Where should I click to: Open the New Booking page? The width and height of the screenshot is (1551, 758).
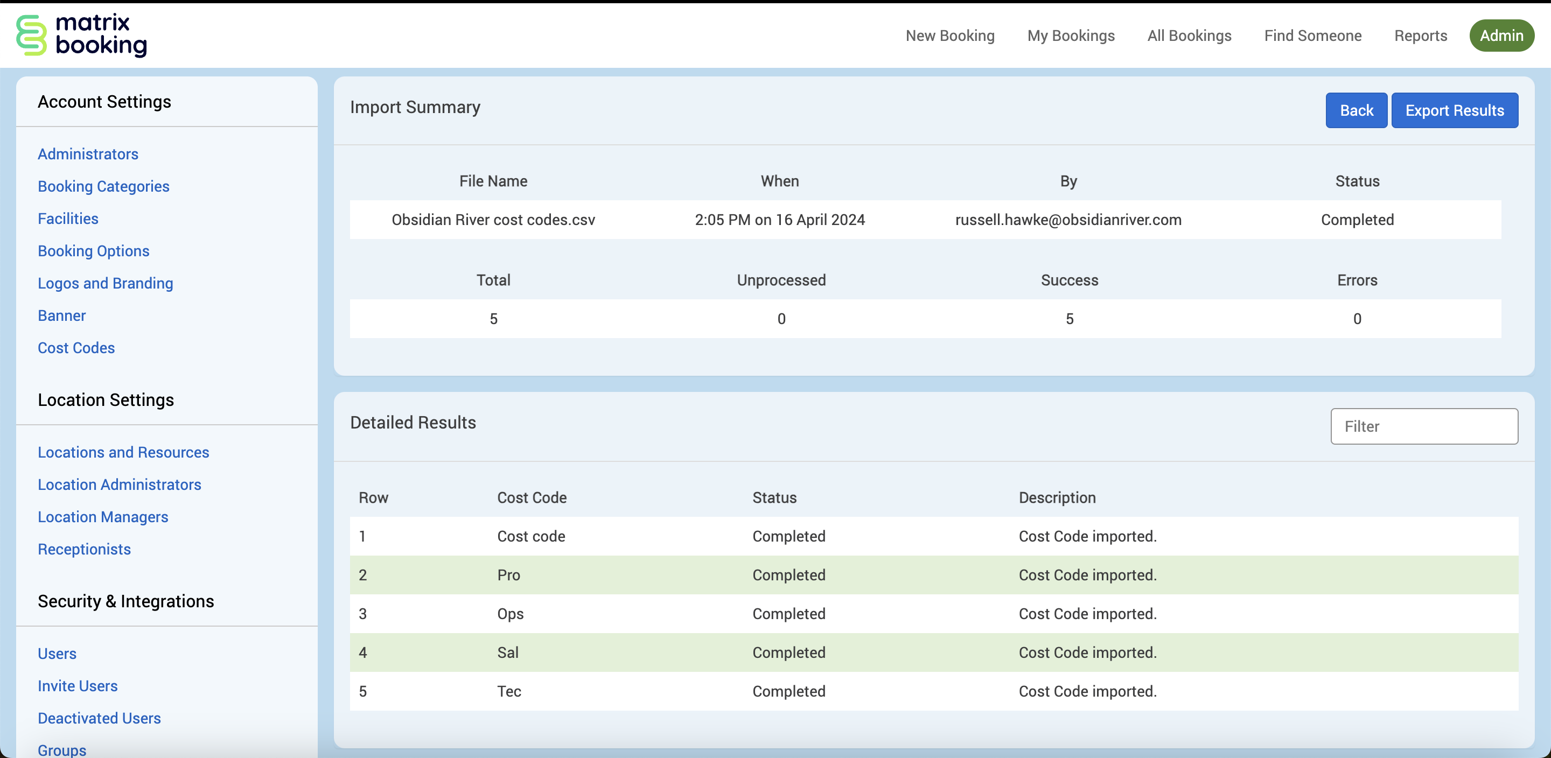point(949,36)
